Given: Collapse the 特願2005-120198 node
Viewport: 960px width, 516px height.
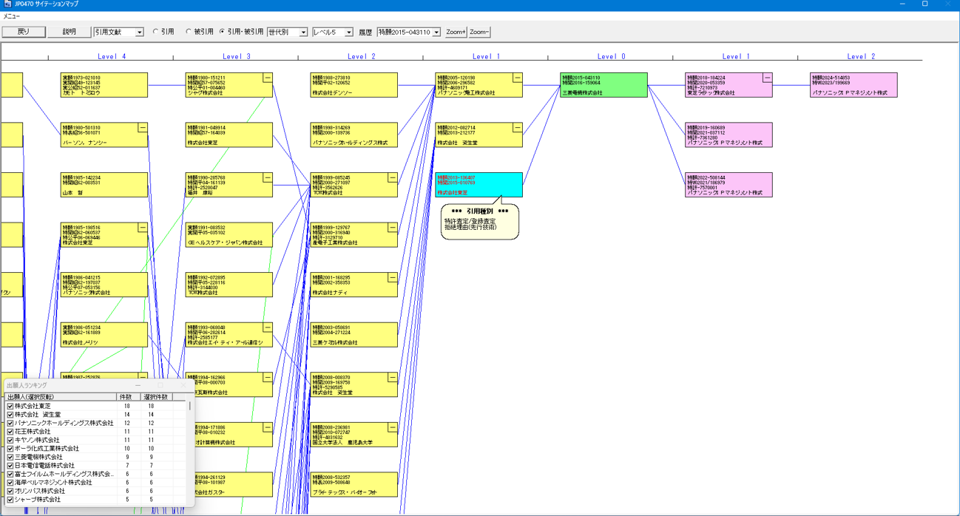Looking at the screenshot, I should click(x=517, y=78).
